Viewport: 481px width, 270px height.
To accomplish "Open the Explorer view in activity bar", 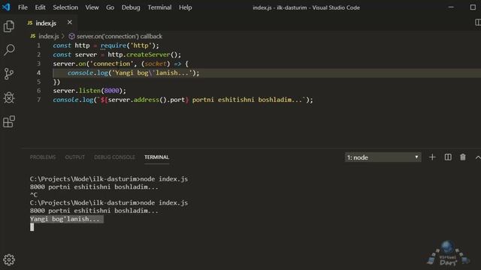I will (9, 26).
